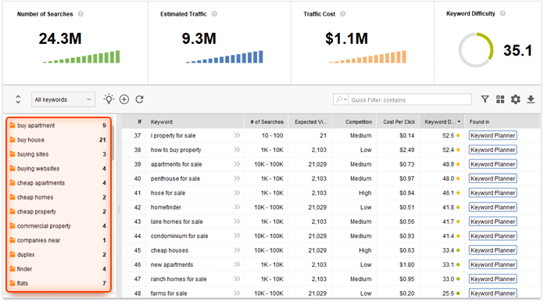Image resolution: width=544 pixels, height=302 pixels.
Task: Open the settings gear icon
Action: pyautogui.click(x=516, y=99)
